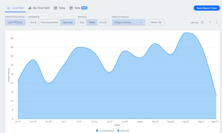Click the Sep 3 axis label
This screenshot has width=222, height=133.
pyautogui.click(x=201, y=122)
